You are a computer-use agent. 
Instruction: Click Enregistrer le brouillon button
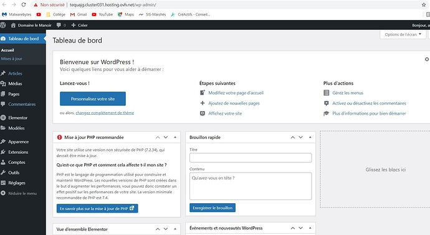pyautogui.click(x=213, y=208)
